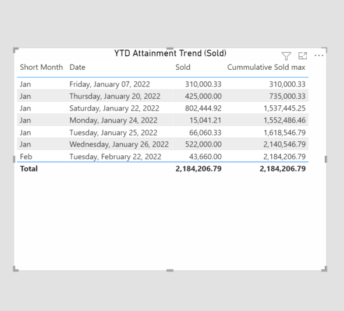The height and width of the screenshot is (311, 344).
Task: Sort by the Short Month column header
Action: 41,67
